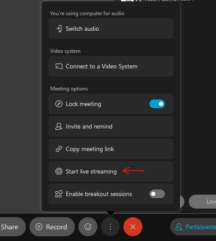Click the Record circle icon
Screen dimensions: 216x241
pyautogui.click(x=39, y=227)
